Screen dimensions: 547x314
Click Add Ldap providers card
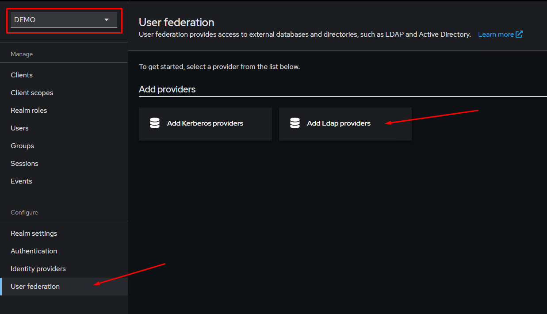tap(345, 124)
